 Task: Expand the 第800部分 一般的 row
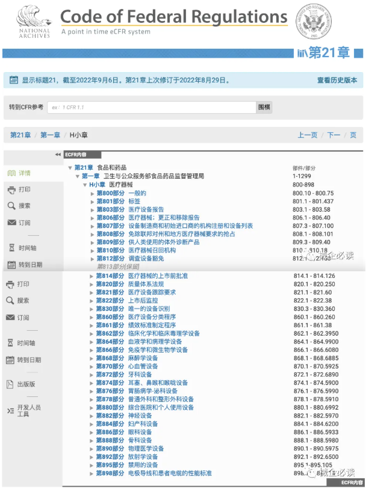[93, 194]
